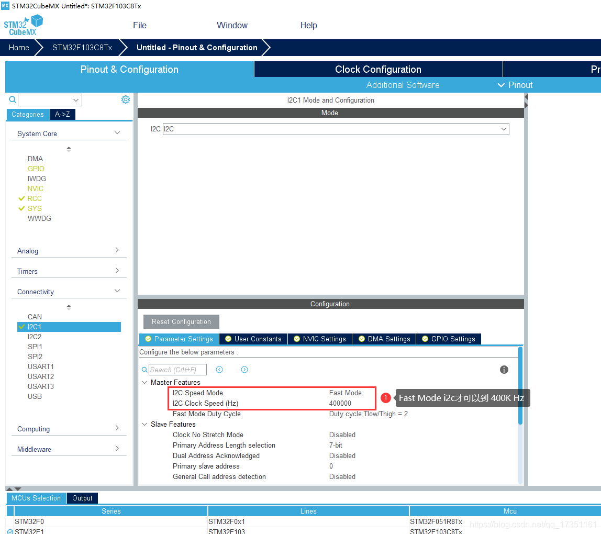Switch to the MCUs Selection tab
The height and width of the screenshot is (534, 601).
tap(36, 498)
